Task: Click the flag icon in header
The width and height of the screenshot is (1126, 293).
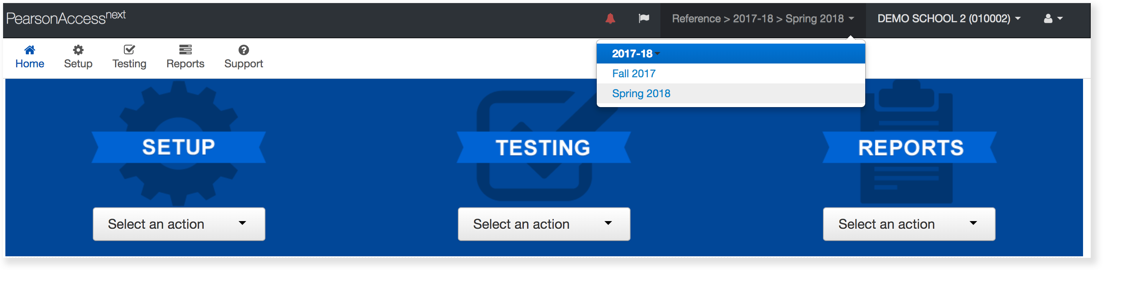Action: point(644,19)
